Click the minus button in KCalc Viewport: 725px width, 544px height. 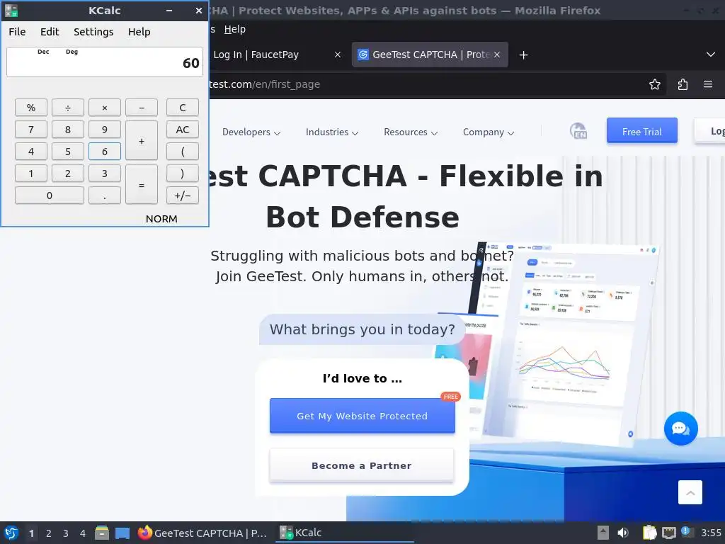point(142,108)
